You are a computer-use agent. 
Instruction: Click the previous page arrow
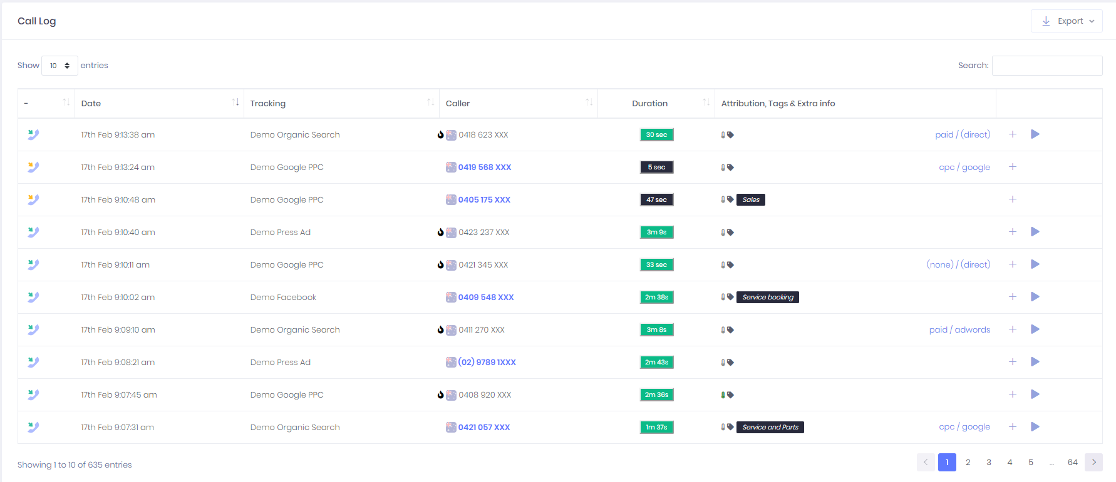(926, 462)
